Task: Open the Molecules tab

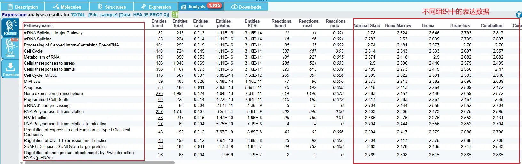Action: click(67, 7)
